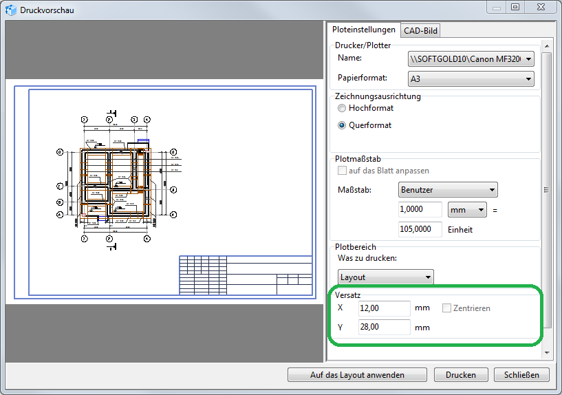Viewport: 562px width, 395px height.
Task: Switch to the CAD-Bild tab
Action: click(420, 30)
